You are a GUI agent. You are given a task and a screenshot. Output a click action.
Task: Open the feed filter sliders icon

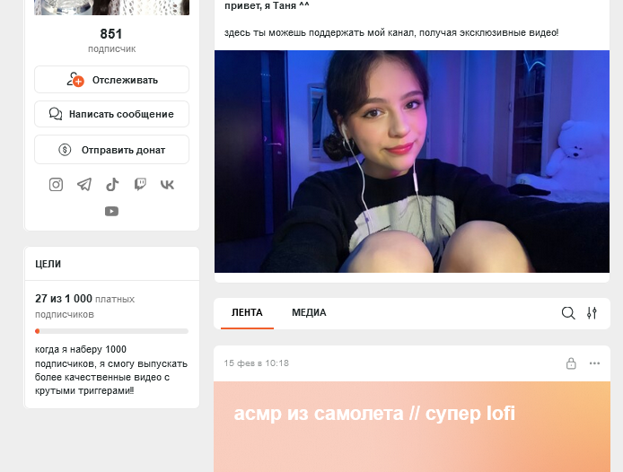point(592,313)
